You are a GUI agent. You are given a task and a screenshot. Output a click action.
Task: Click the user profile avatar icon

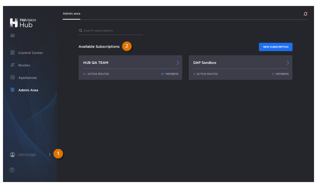point(13,155)
